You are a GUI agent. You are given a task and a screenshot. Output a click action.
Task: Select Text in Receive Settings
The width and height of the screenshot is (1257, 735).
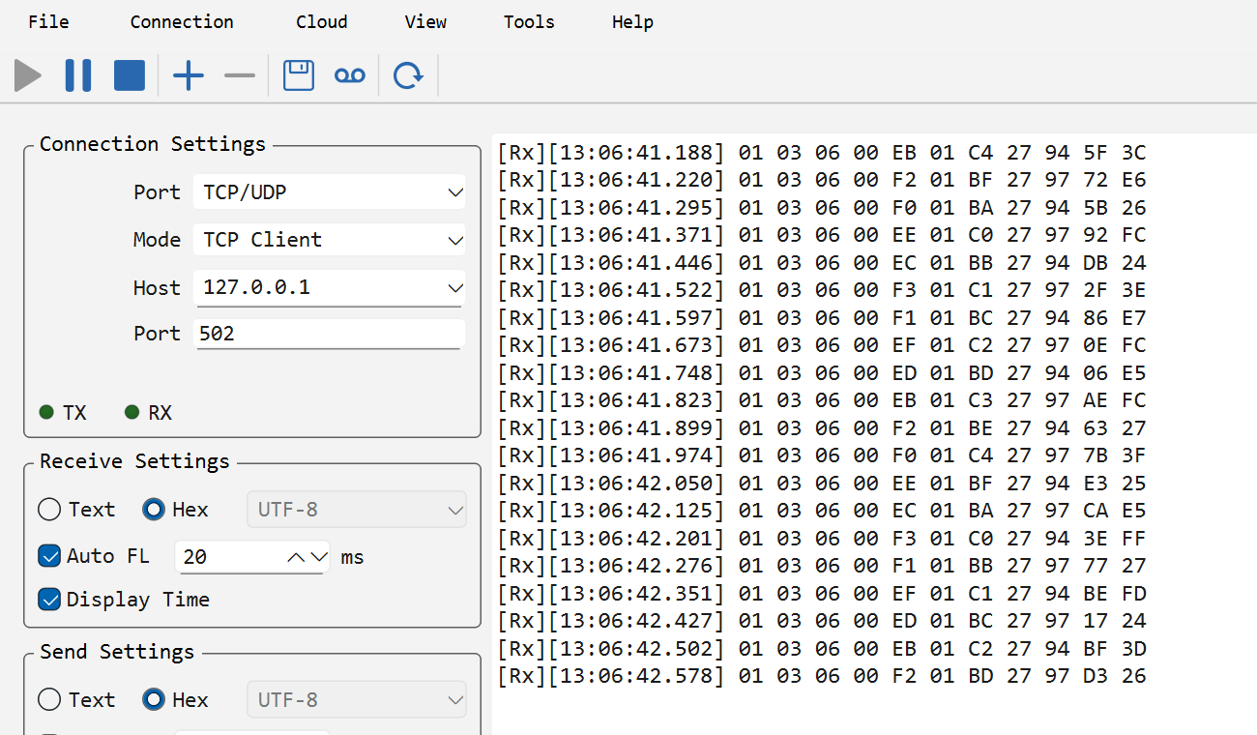76,509
